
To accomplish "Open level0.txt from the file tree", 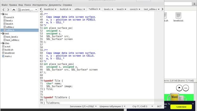I will [10, 53].
